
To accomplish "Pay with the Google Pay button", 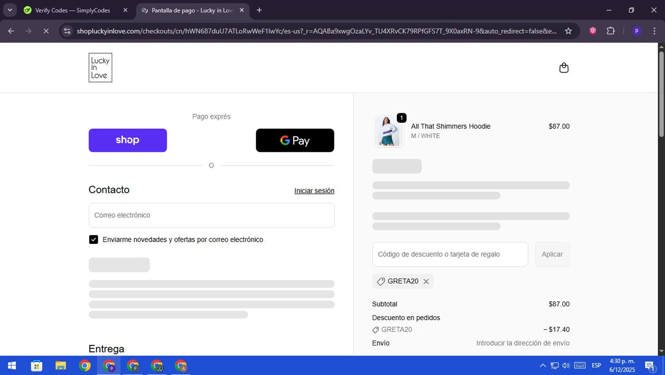I will pyautogui.click(x=295, y=140).
